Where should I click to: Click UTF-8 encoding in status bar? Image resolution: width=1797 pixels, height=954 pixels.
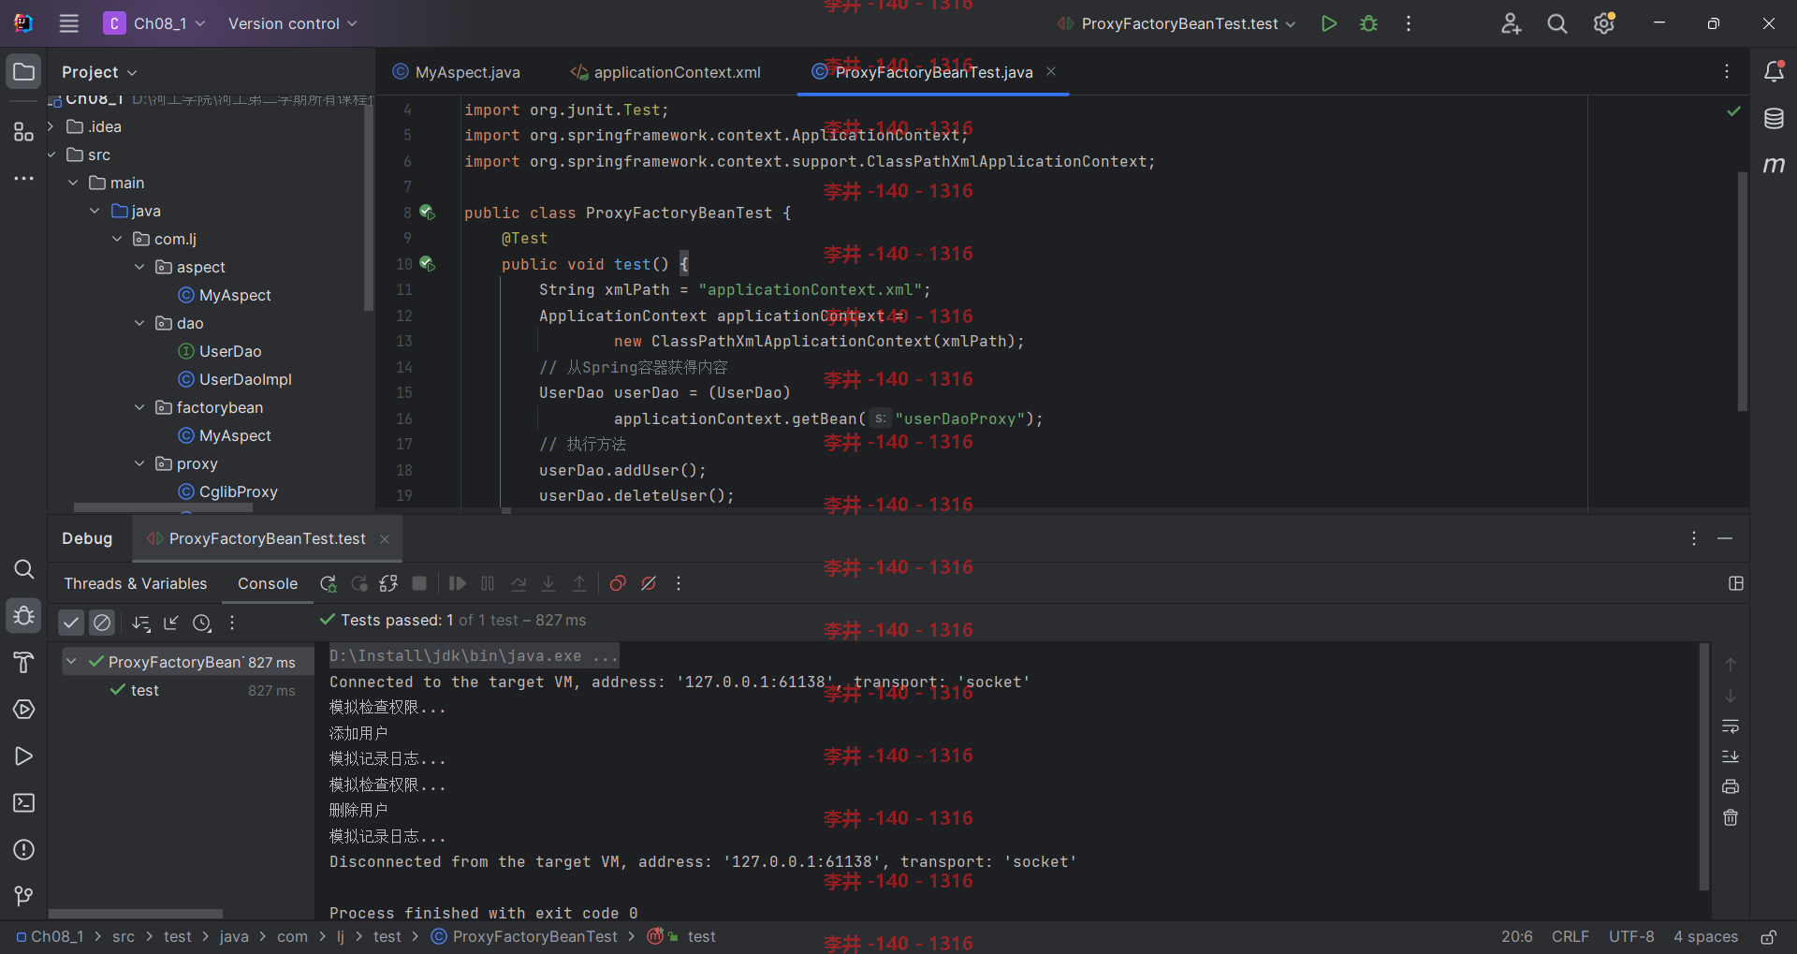point(1631,937)
